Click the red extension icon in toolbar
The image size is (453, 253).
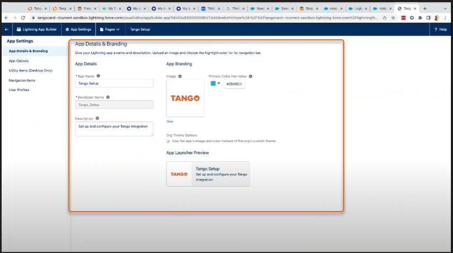pyautogui.click(x=403, y=18)
